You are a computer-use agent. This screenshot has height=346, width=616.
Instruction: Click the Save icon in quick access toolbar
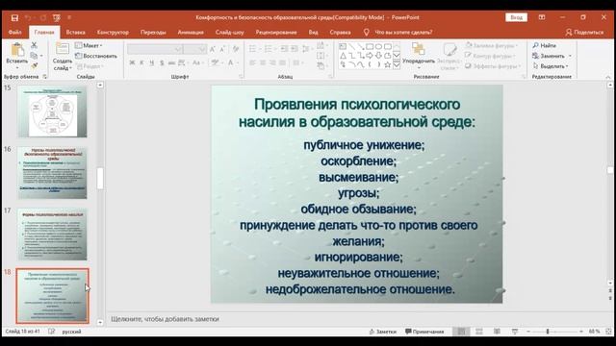(x=15, y=17)
